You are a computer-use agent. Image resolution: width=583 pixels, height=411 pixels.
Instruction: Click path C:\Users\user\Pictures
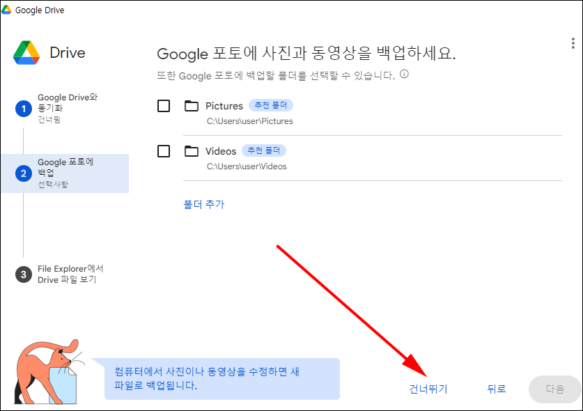[x=250, y=121]
